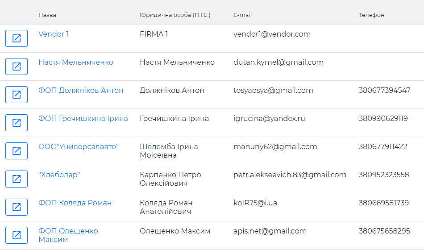The width and height of the screenshot is (424, 250).
Task: Click the edit icon next to "Хлебодар"
Action: click(x=17, y=179)
